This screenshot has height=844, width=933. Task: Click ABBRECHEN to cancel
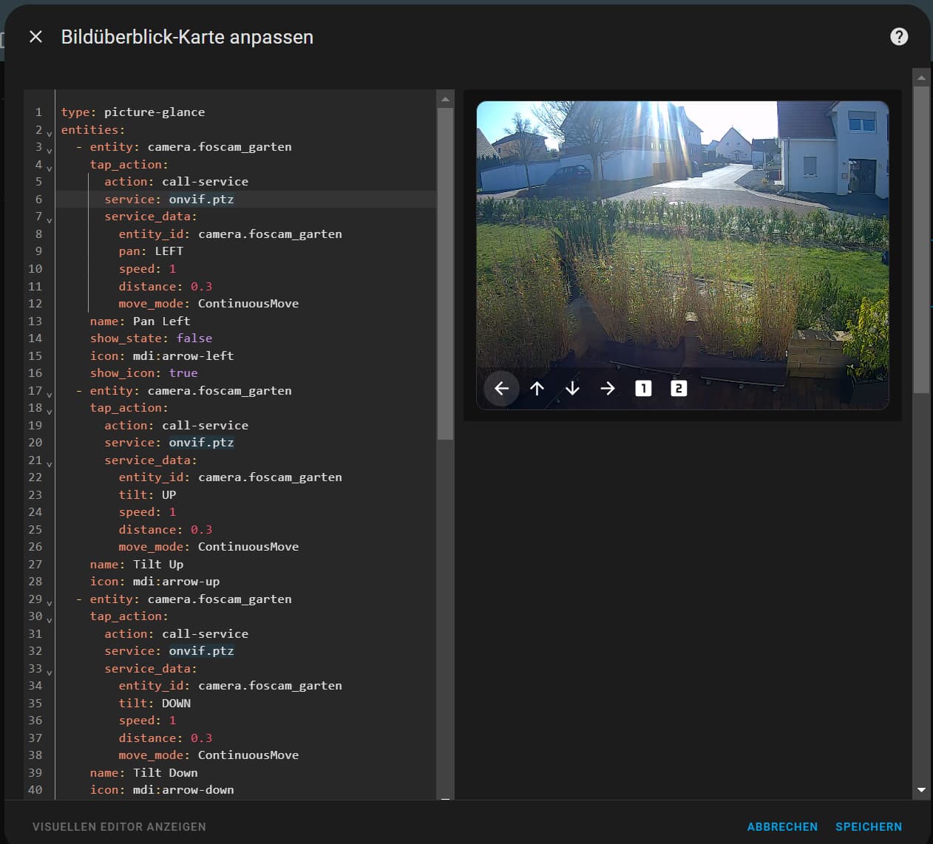coord(782,826)
